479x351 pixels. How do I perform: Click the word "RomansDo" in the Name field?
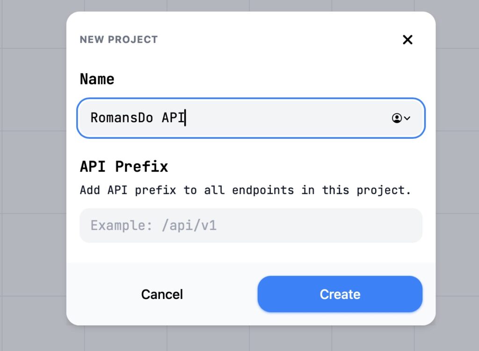(122, 118)
